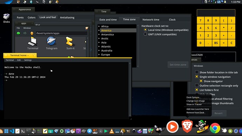
Task: Open calculator icon in dock
Action: pyautogui.click(x=145, y=131)
